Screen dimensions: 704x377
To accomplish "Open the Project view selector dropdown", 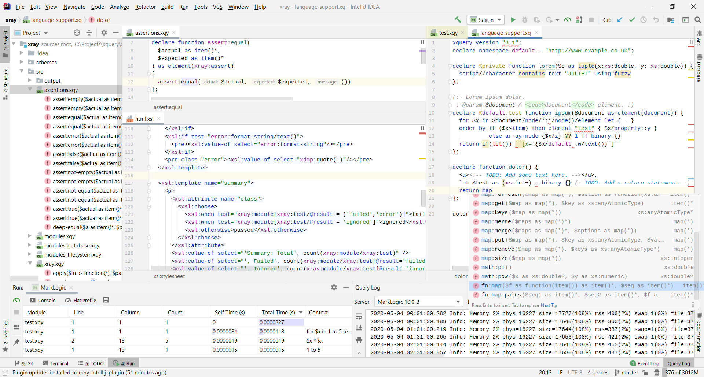I will click(x=32, y=33).
